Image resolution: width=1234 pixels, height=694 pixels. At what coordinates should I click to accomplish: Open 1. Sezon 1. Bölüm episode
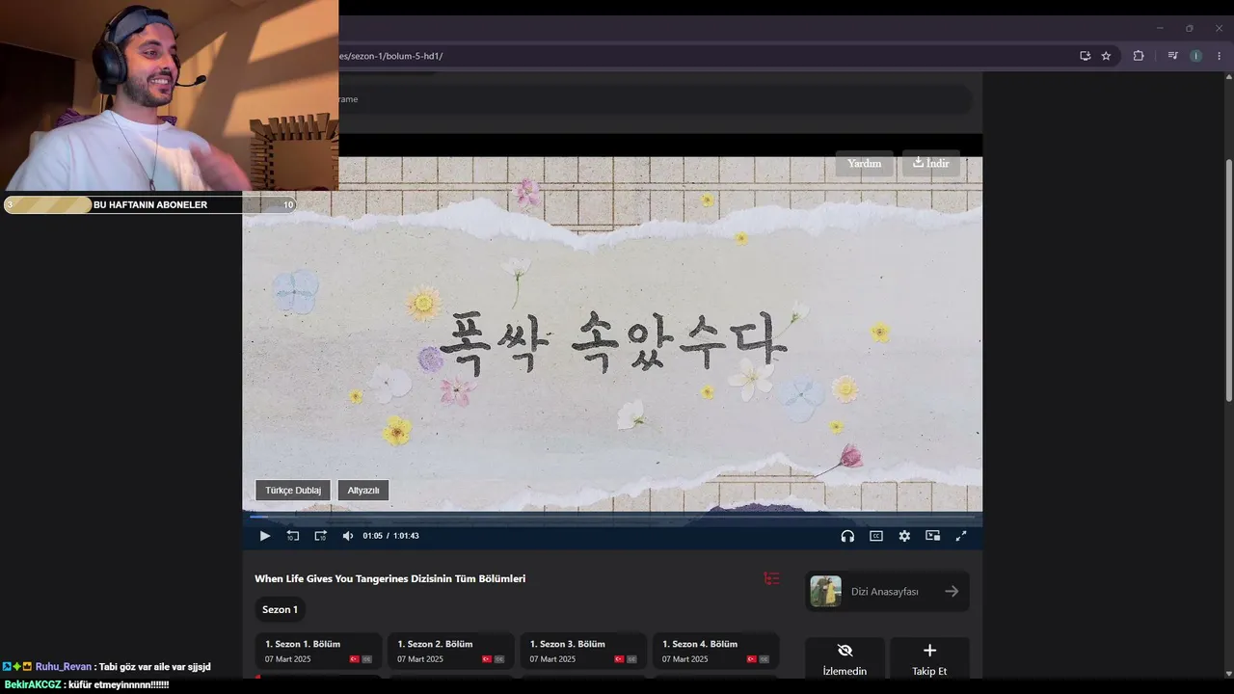click(x=319, y=651)
